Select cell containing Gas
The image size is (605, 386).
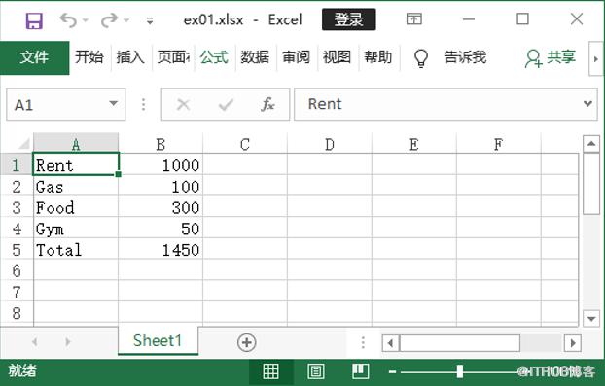tap(76, 186)
